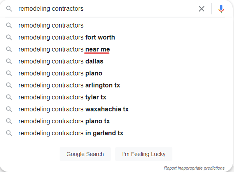Click into the search text field
The image size is (234, 172).
tap(106, 9)
